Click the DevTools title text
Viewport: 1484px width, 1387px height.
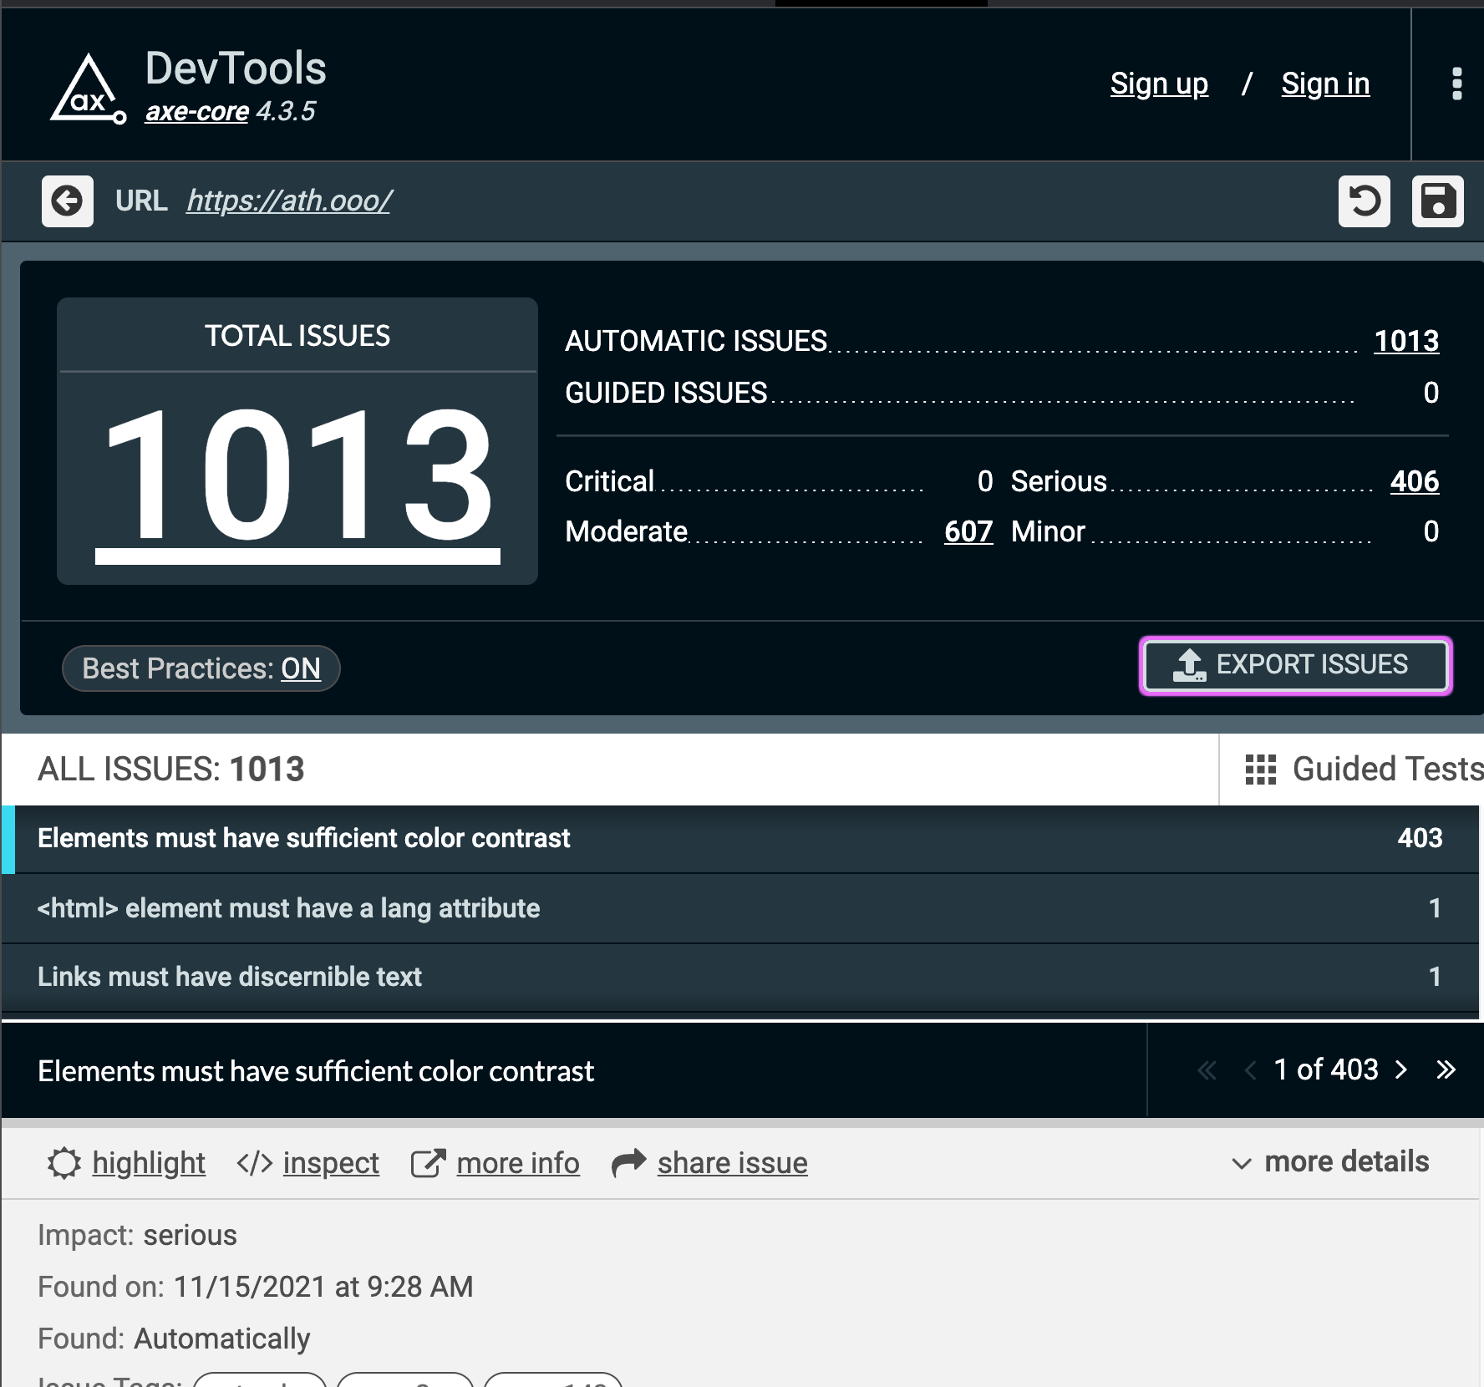pos(236,69)
